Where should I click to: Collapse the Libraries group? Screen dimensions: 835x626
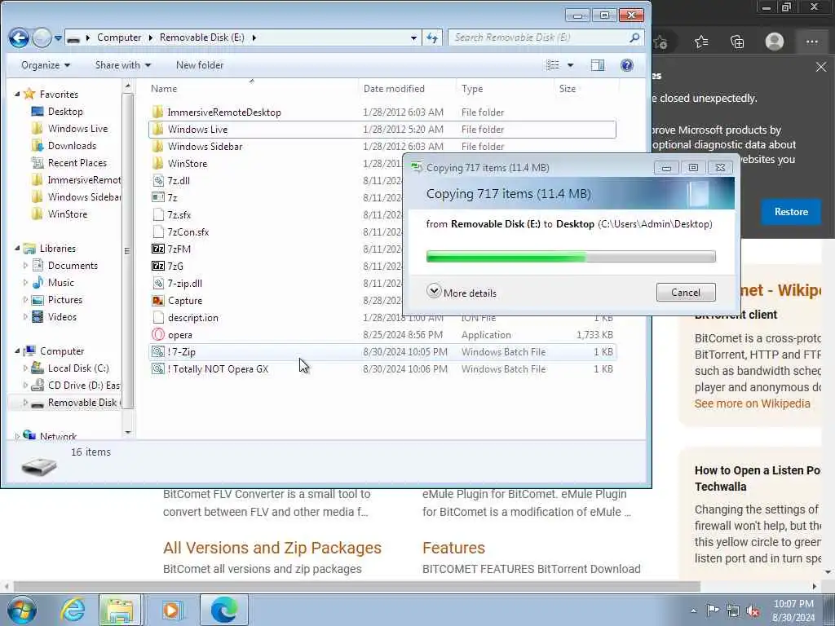tap(17, 249)
